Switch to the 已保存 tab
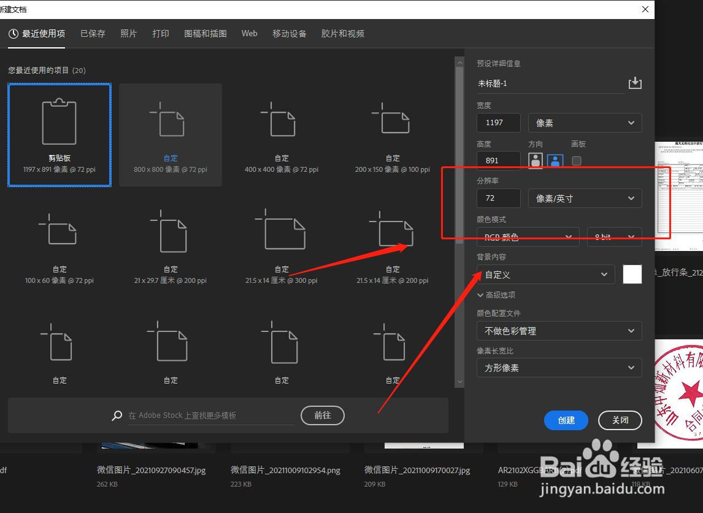 click(x=93, y=34)
